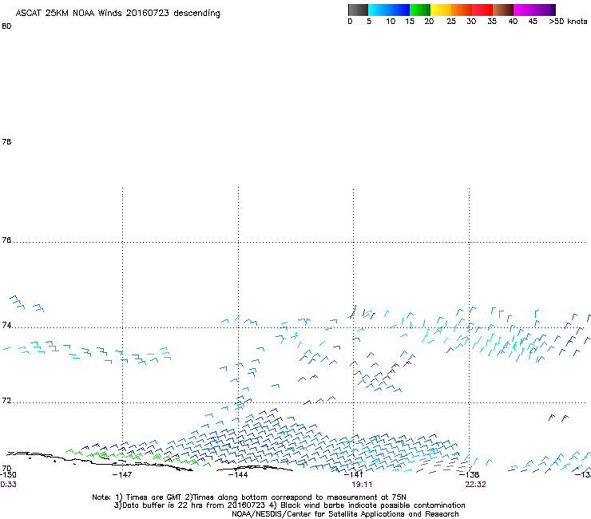This screenshot has height=519, width=591.
Task: Click the purple 0:33 pass time
Action: [x=8, y=485]
